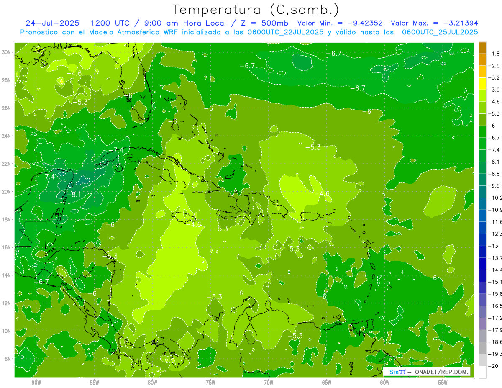The width and height of the screenshot is (502, 388).
Task: Click longitude axis label '70W'
Action: [x=269, y=383]
